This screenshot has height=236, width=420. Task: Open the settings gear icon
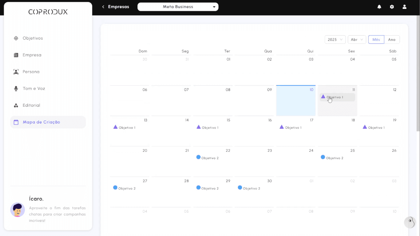(392, 7)
